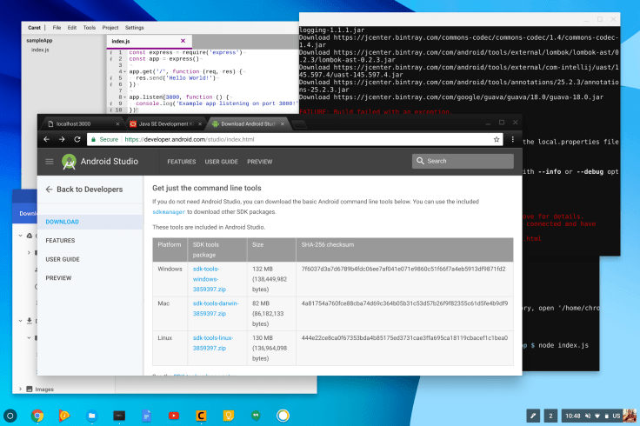The height and width of the screenshot is (426, 640).
Task: Open USER GUIDE in the side navigation
Action: [63, 259]
